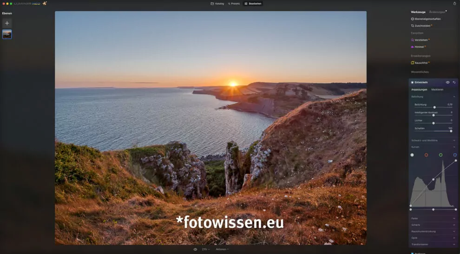The height and width of the screenshot is (254, 460).
Task: Click the middle handle under histogram
Action: click(x=434, y=210)
